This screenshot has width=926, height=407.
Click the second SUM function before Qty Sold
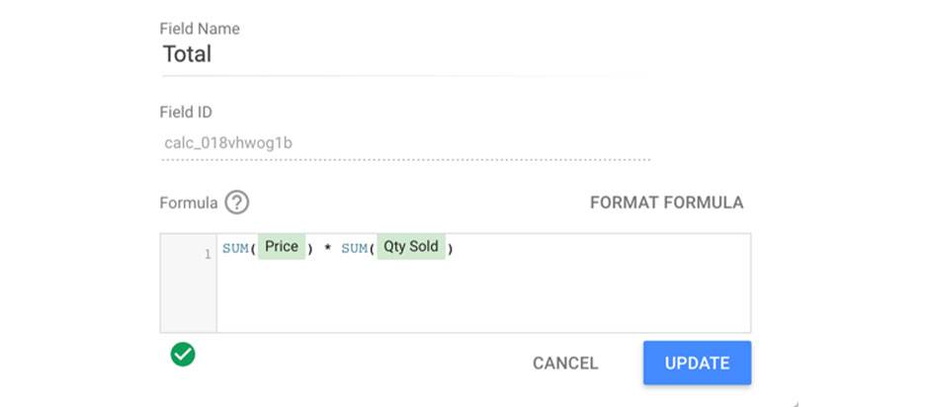tap(355, 249)
